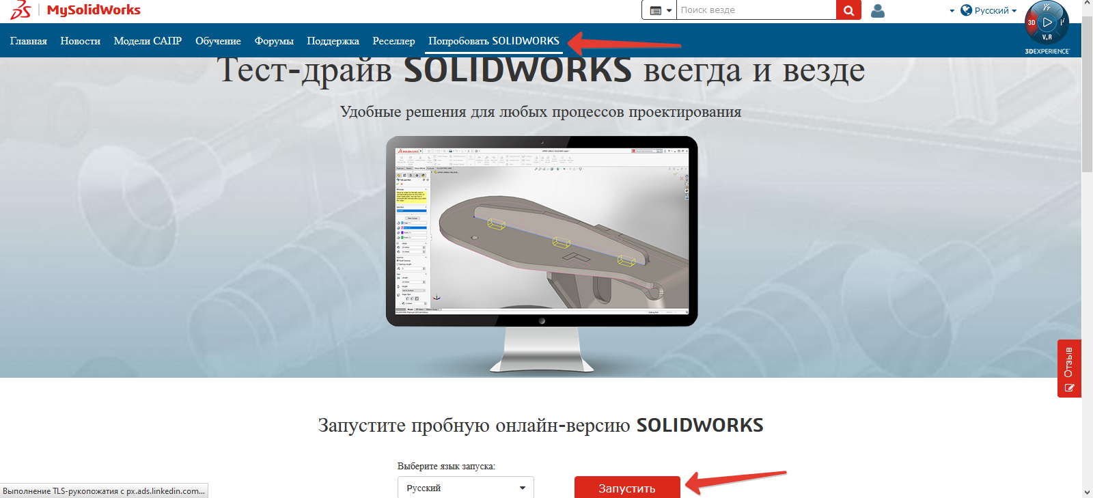Click into the 'Поиск везде' search field
Screen dimensions: 1093x498
(756, 10)
